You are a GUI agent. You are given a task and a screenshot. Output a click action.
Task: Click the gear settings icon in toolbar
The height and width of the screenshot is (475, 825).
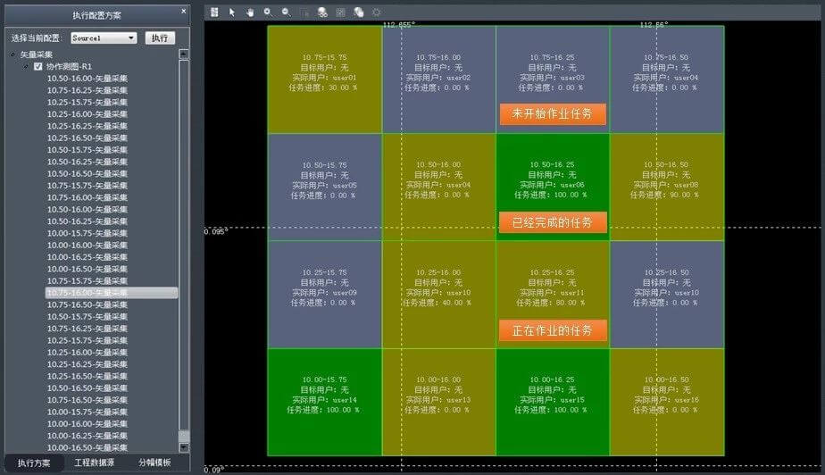click(x=376, y=12)
